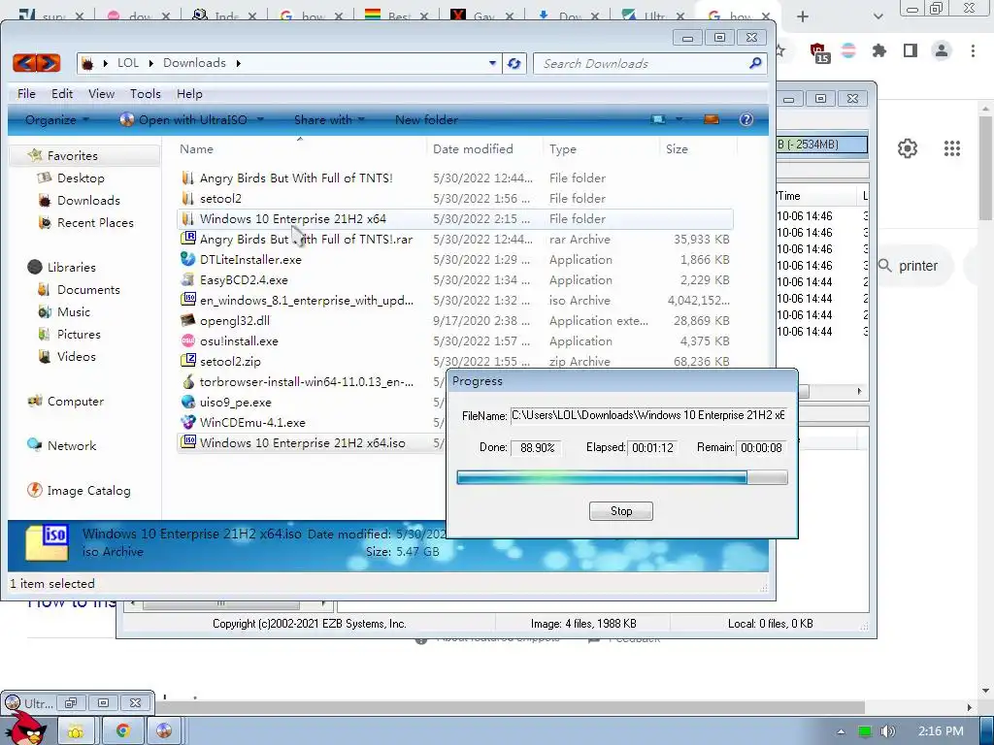Open the Share with dropdown

click(330, 119)
